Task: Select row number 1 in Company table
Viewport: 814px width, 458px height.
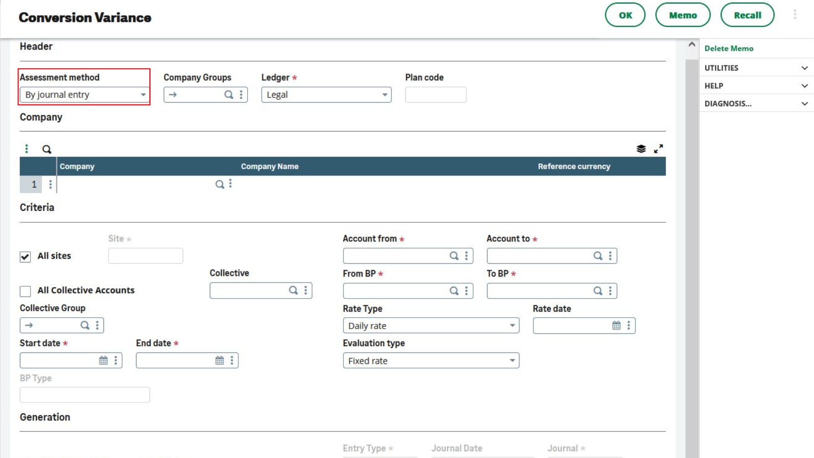Action: [31, 184]
